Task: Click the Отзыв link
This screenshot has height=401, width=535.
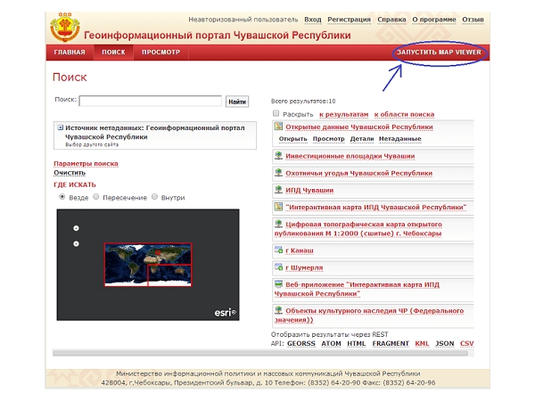Action: pos(473,20)
